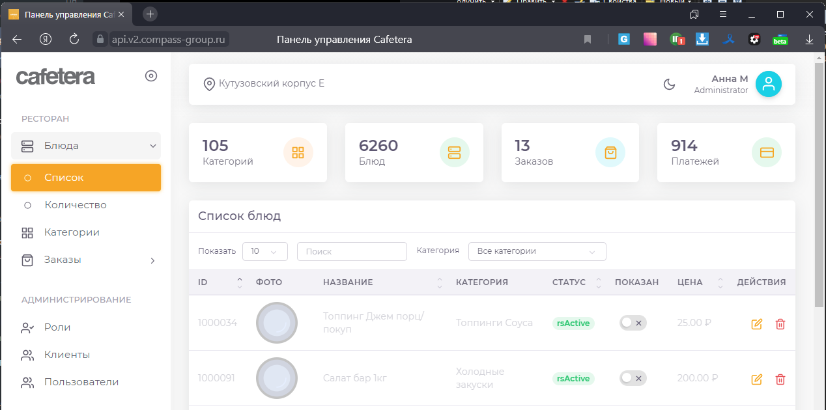Click the payments card icon
This screenshot has height=410, width=826.
click(767, 153)
